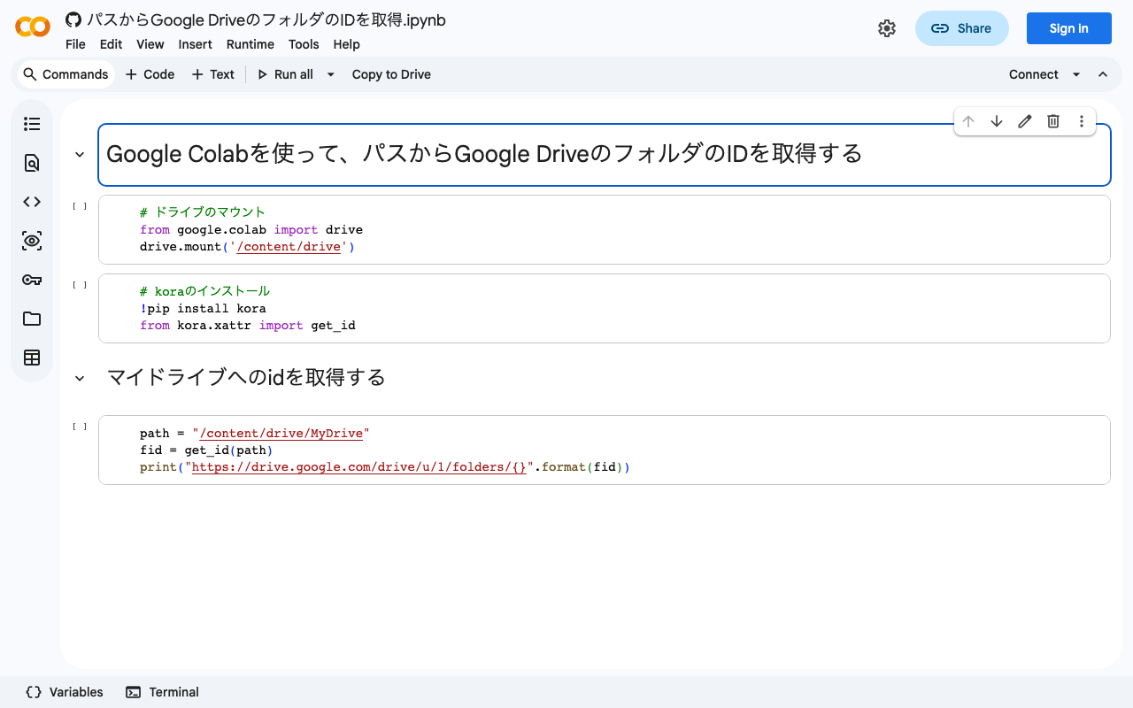The image size is (1133, 708).
Task: Open find and replace in sidebar
Action: pos(32,163)
